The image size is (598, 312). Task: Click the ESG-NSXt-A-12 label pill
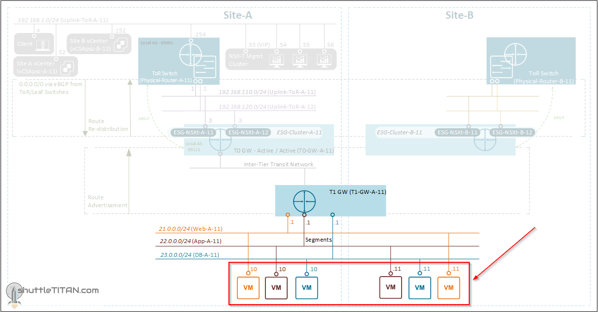click(x=248, y=132)
